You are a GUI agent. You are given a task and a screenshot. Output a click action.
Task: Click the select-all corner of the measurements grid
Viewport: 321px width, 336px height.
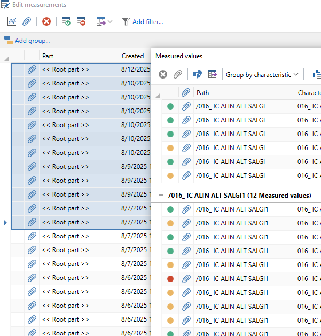coord(6,57)
